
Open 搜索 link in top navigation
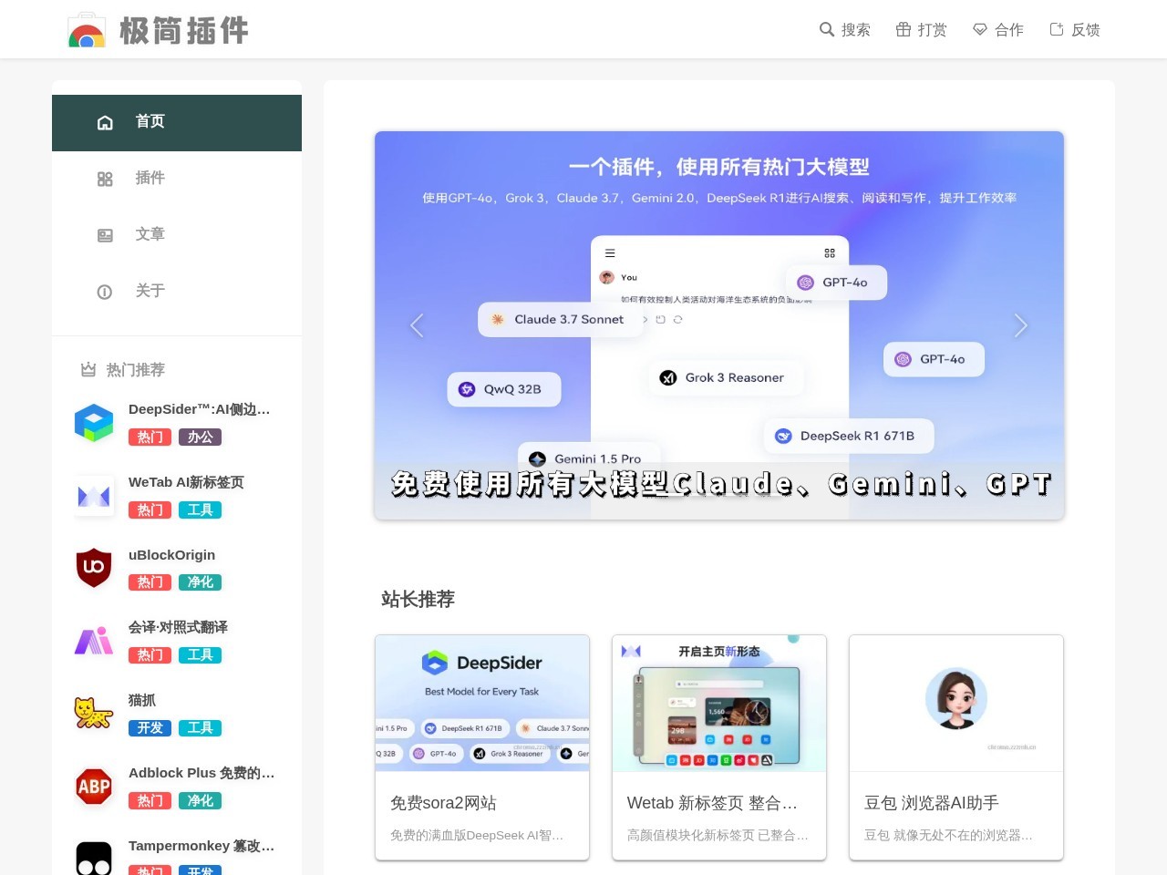pyautogui.click(x=845, y=29)
